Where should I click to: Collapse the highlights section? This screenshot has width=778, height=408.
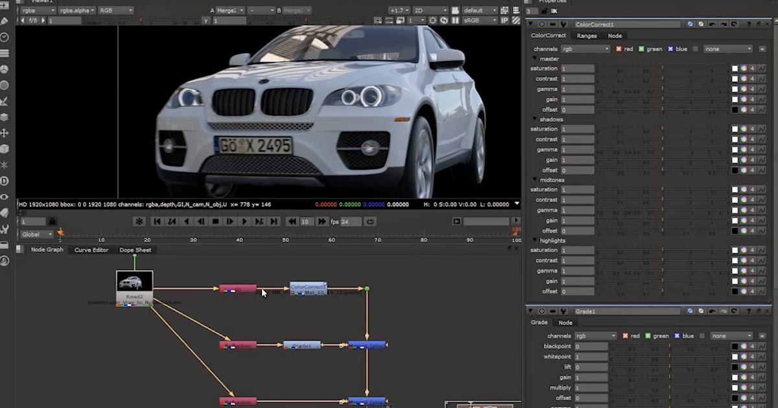tap(535, 240)
